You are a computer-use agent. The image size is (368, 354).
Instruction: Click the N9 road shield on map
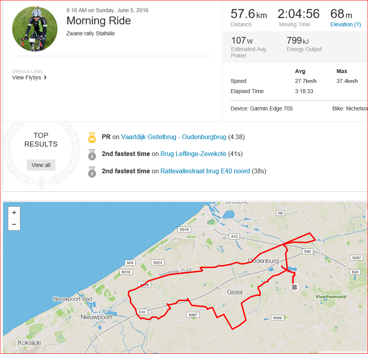[280, 213]
